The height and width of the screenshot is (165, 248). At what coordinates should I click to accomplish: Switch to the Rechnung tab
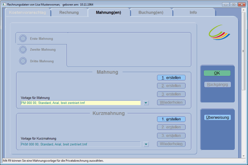[69, 12]
